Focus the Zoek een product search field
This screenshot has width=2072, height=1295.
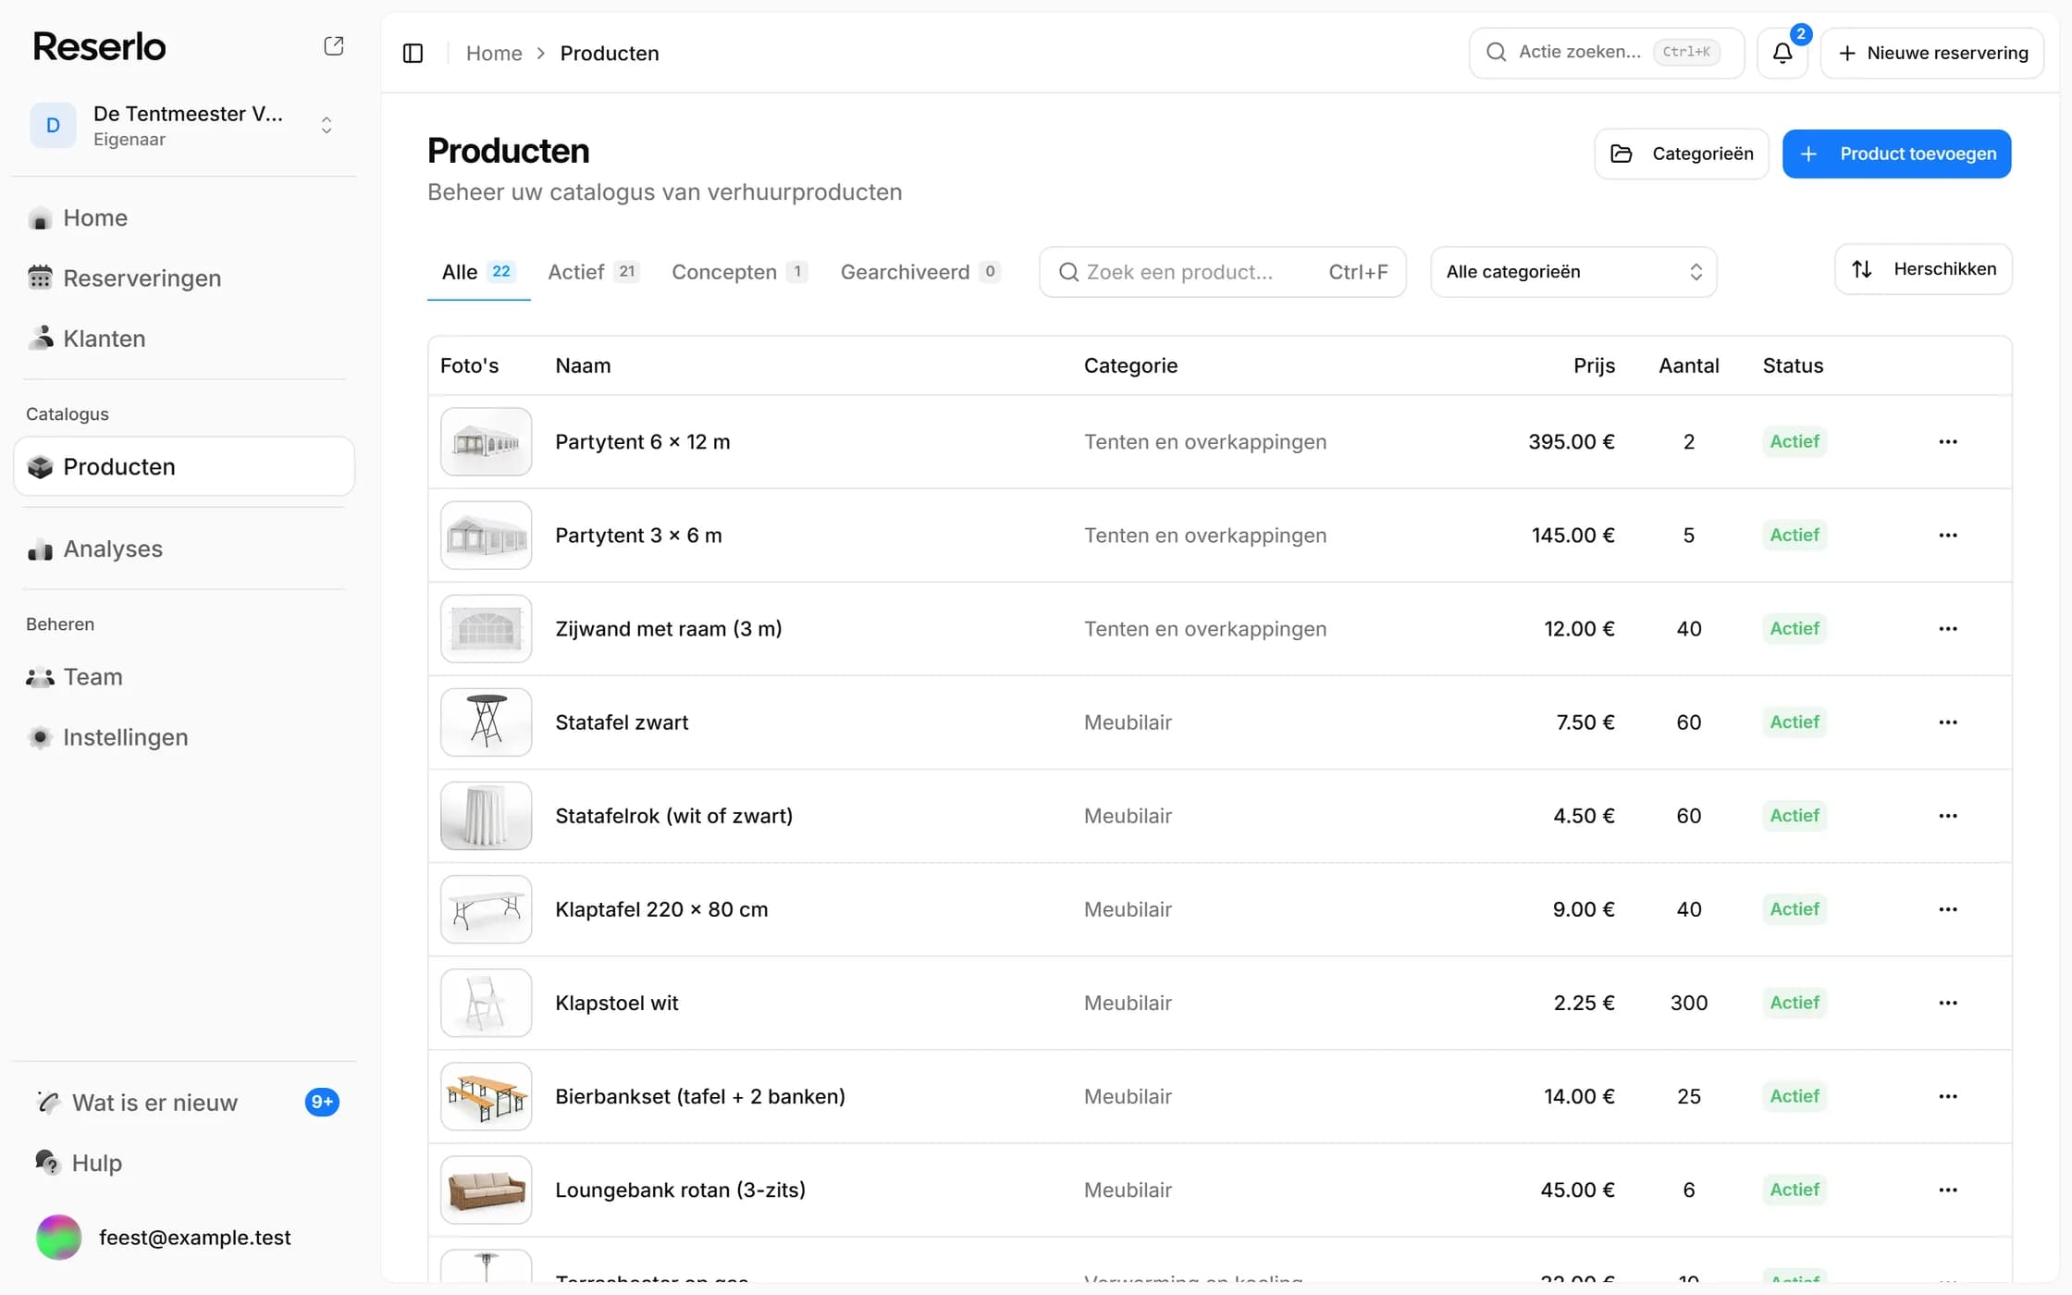pos(1222,272)
